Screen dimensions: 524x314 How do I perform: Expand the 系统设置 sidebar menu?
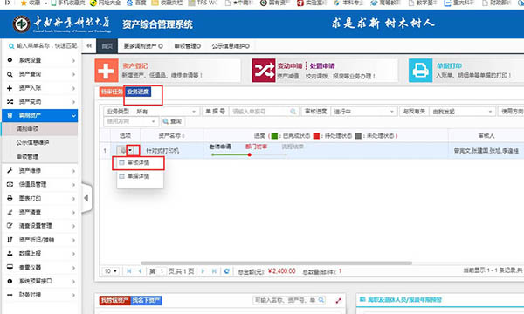pos(40,60)
